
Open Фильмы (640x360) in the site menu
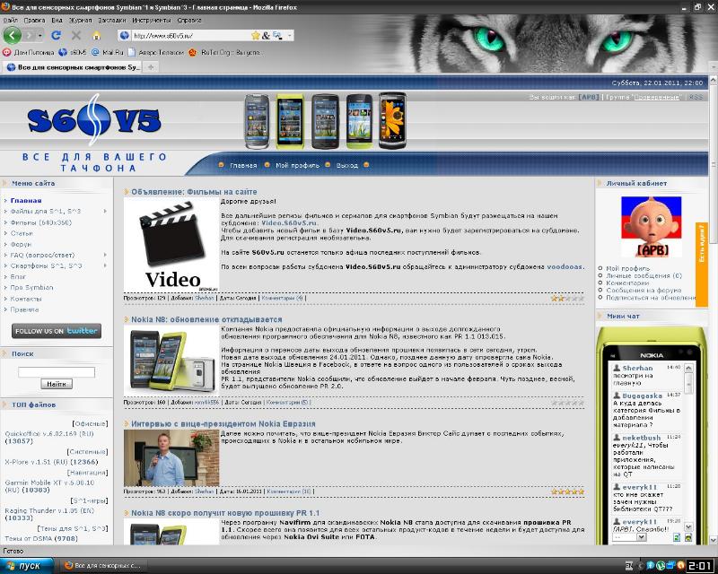click(x=40, y=222)
